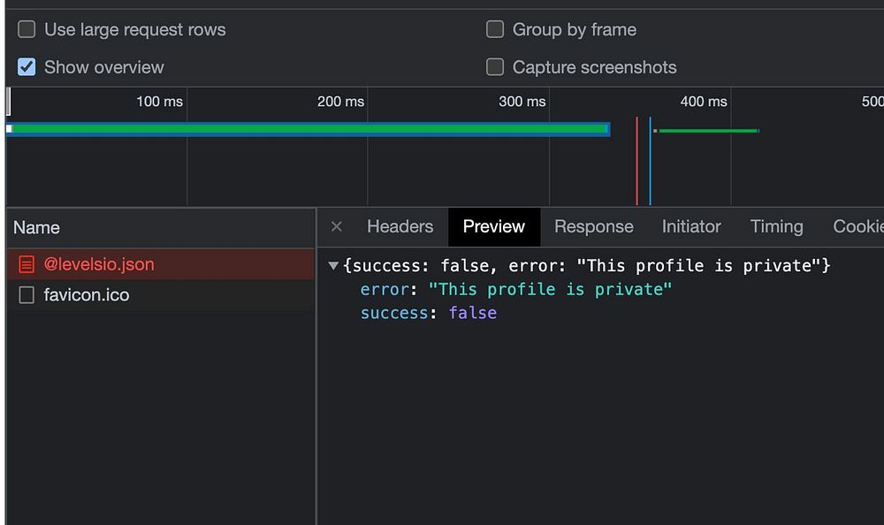Close the request details pane
Screen dimensions: 884x525
336,227
